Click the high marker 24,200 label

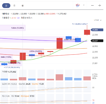80,24
